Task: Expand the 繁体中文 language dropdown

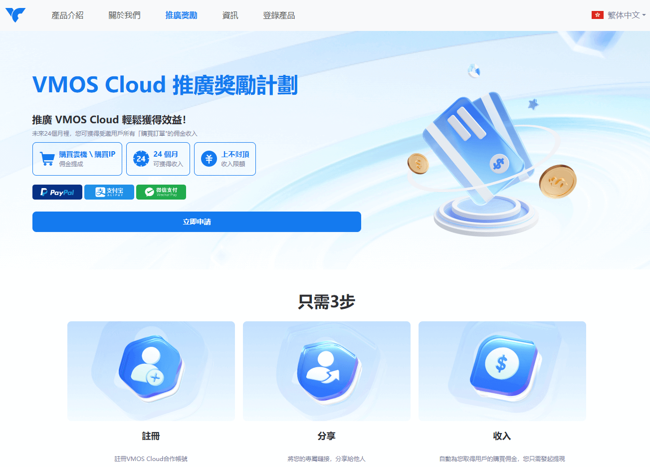Action: click(626, 15)
